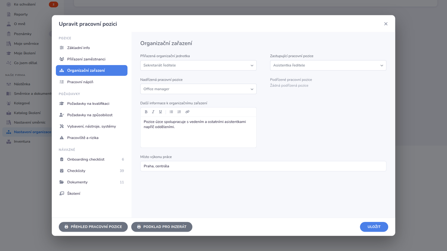Save changes with the Uložit button

[374, 227]
